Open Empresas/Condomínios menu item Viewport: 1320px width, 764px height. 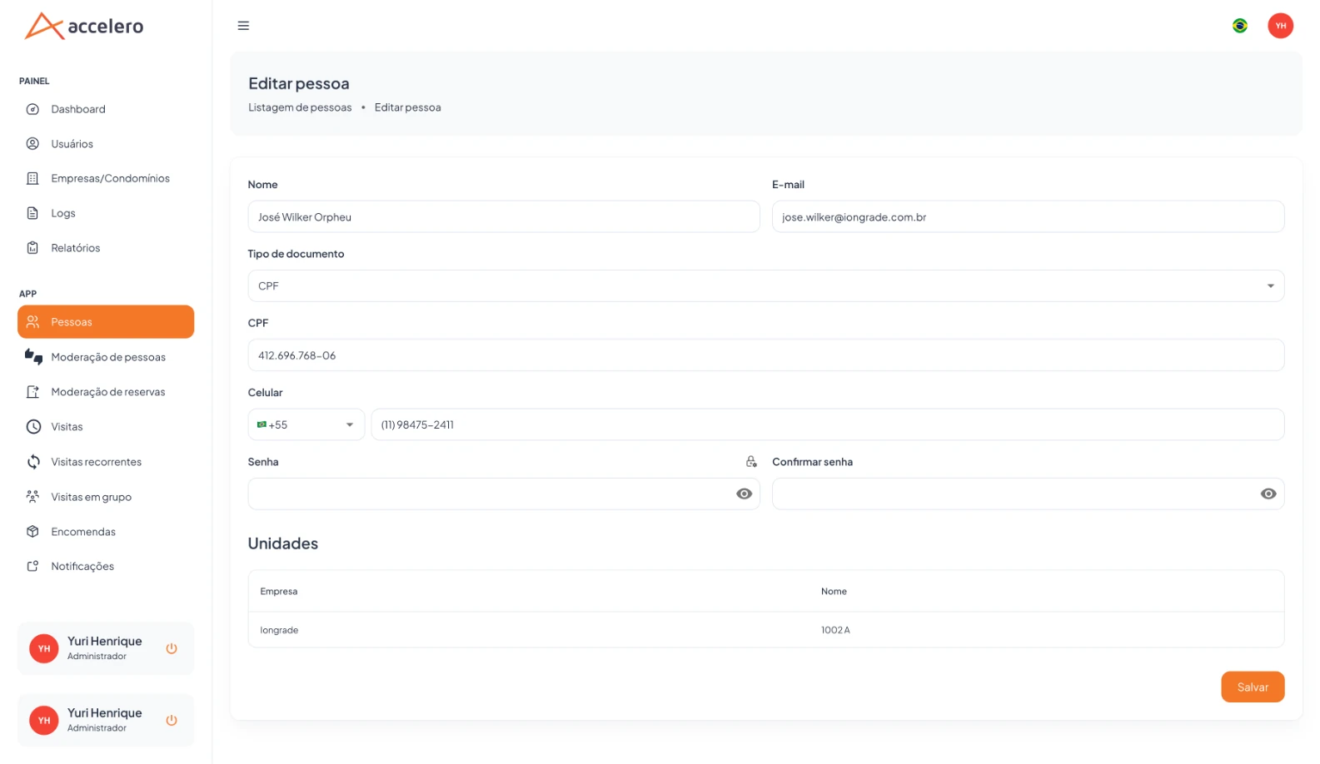coord(106,178)
